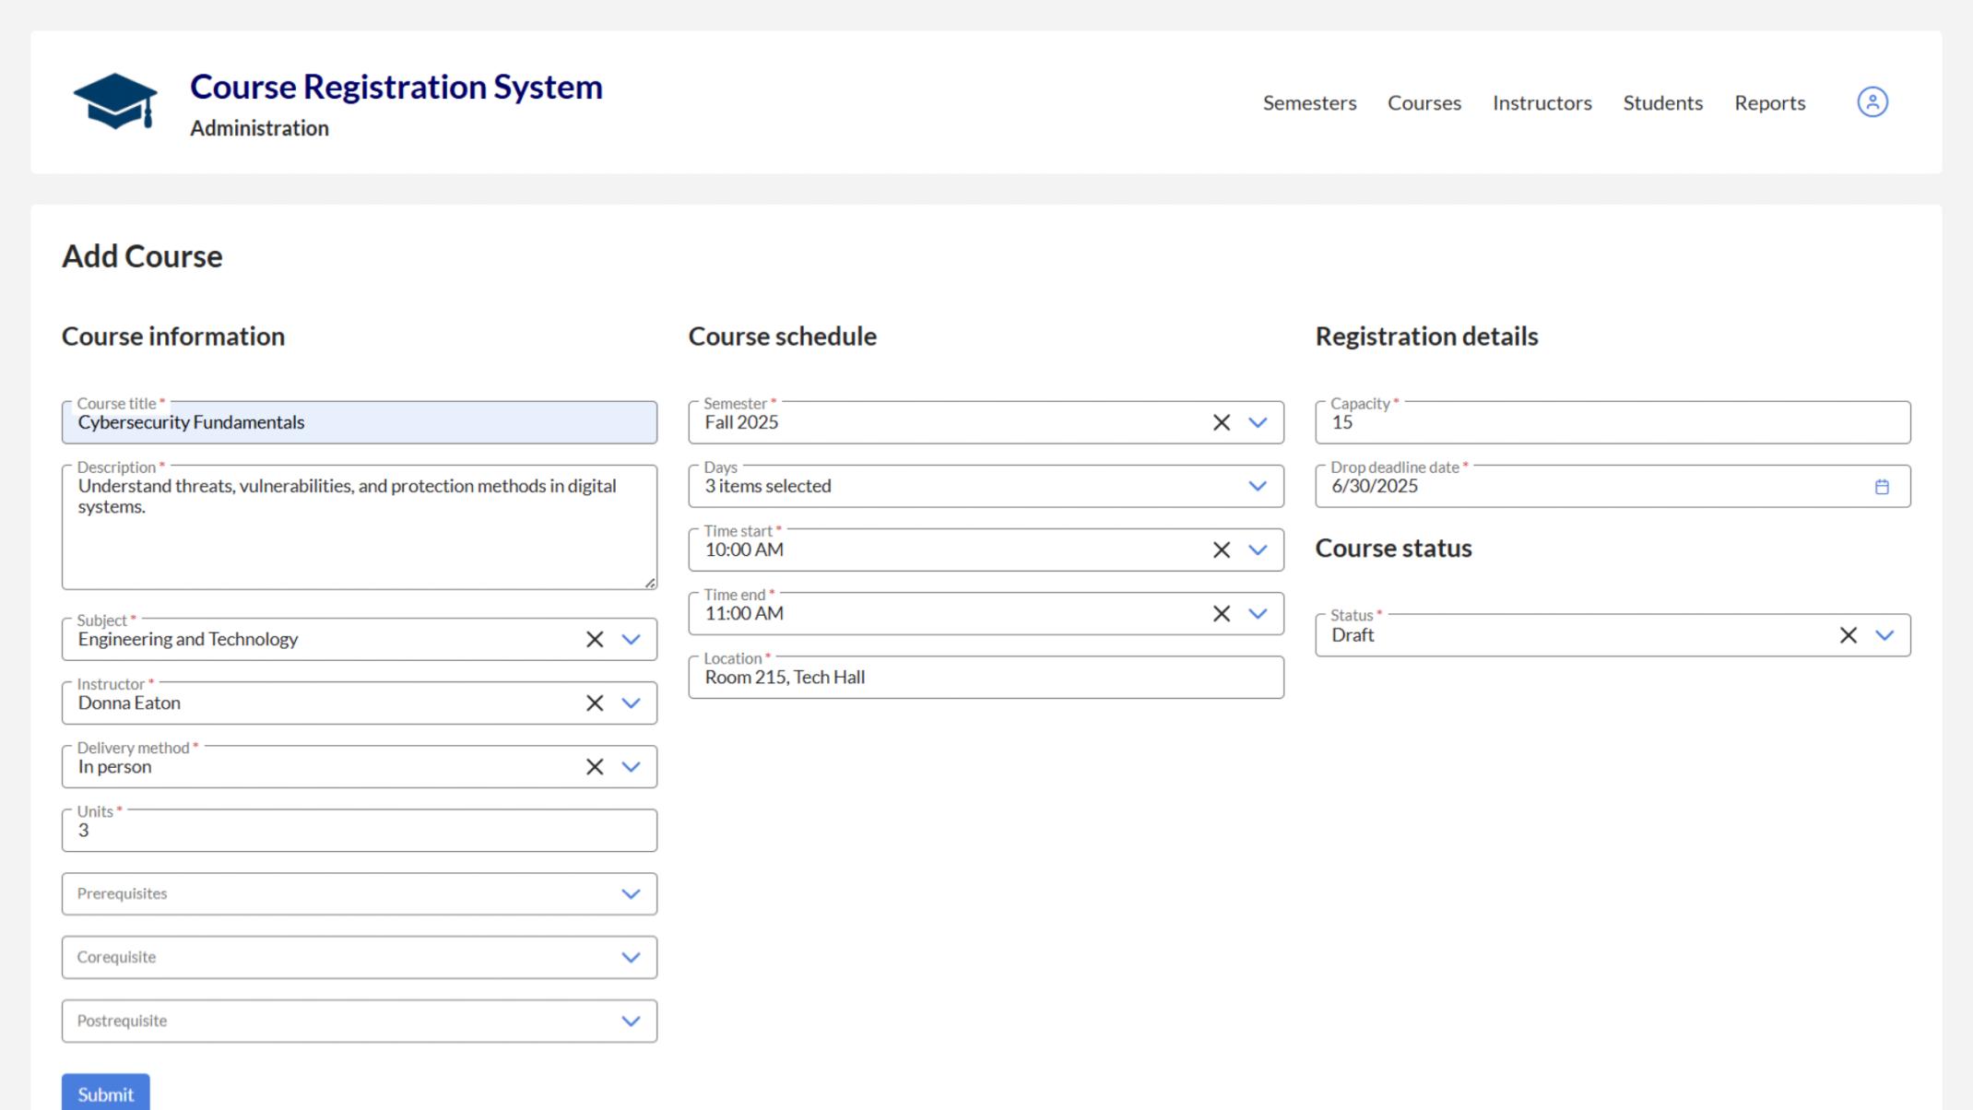
Task: Open the user profile account icon
Action: 1872,101
